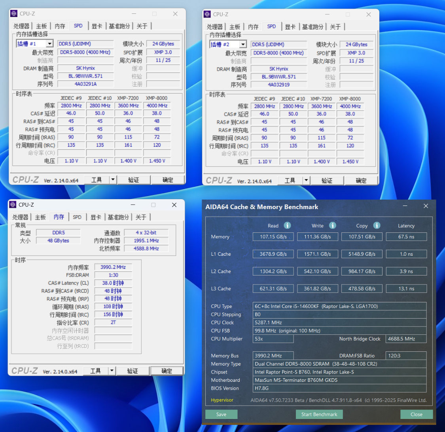Image resolution: width=445 pixels, height=432 pixels.
Task: Open 基准跑分 tab in slot #2 window
Action: (312, 27)
